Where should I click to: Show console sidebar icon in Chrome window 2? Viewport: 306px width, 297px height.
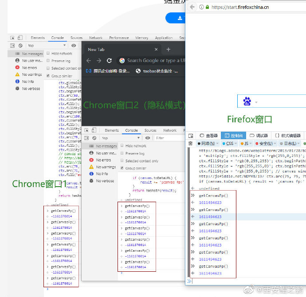pos(86,138)
